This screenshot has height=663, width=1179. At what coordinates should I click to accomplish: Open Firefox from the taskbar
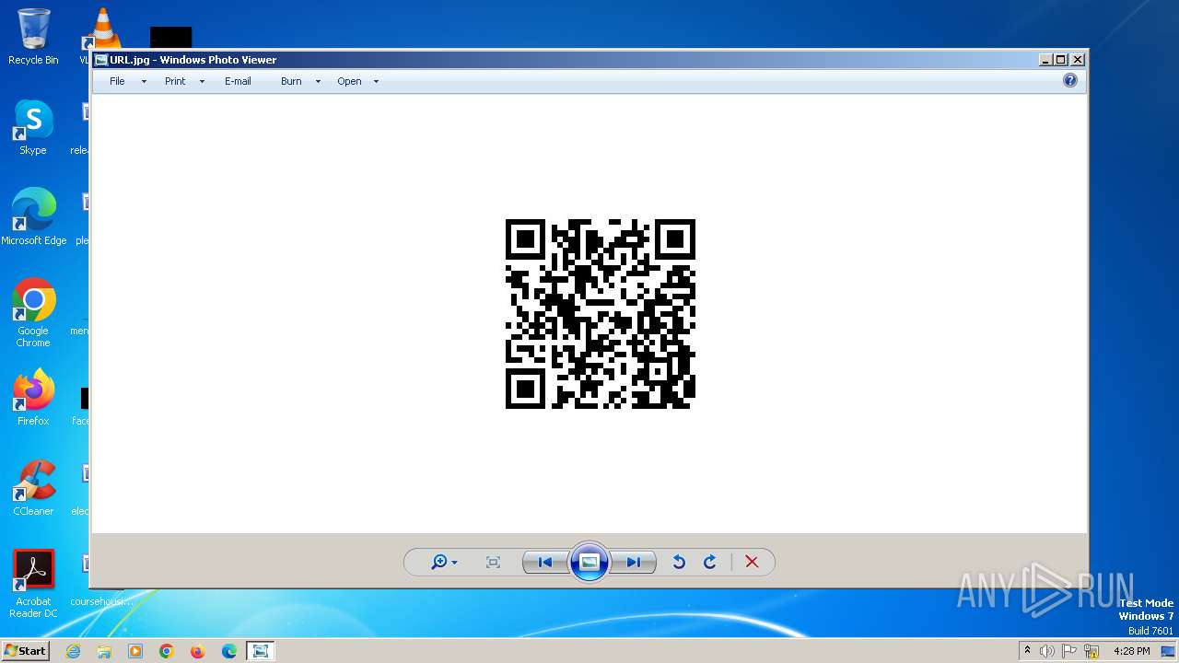click(197, 651)
